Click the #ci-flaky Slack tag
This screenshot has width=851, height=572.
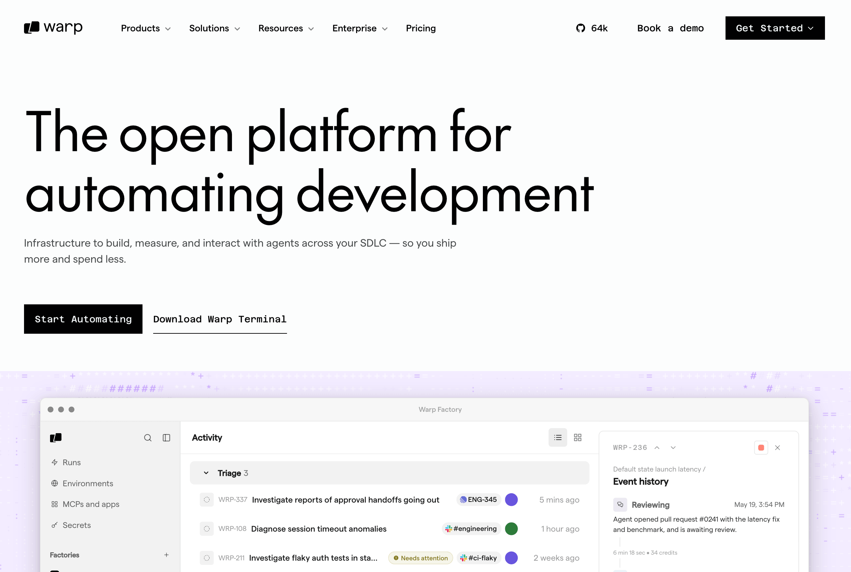coord(479,558)
